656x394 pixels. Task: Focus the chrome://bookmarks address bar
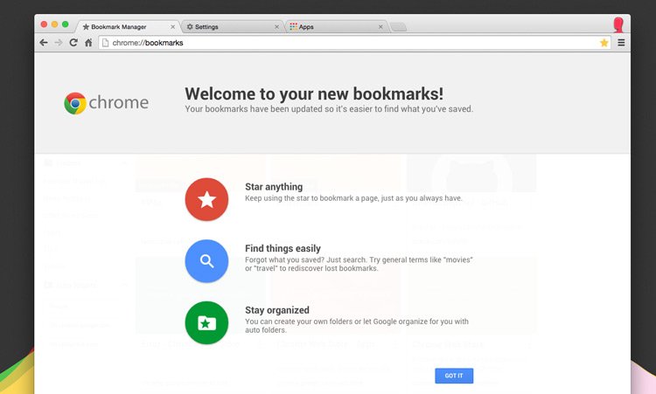point(350,43)
